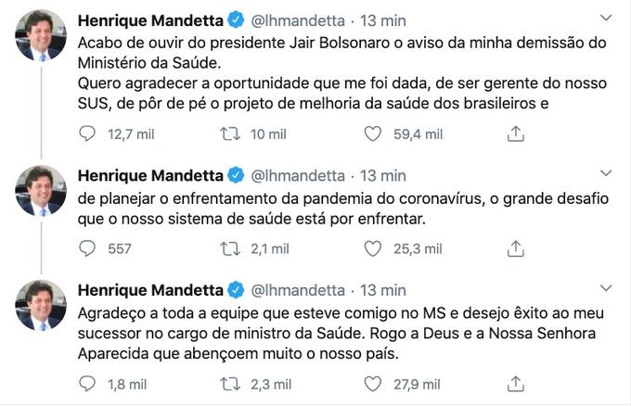Viewport: 631px width, 406px height.
Task: Reply to the third tweet with 1,8 mil replies
Action: (87, 384)
